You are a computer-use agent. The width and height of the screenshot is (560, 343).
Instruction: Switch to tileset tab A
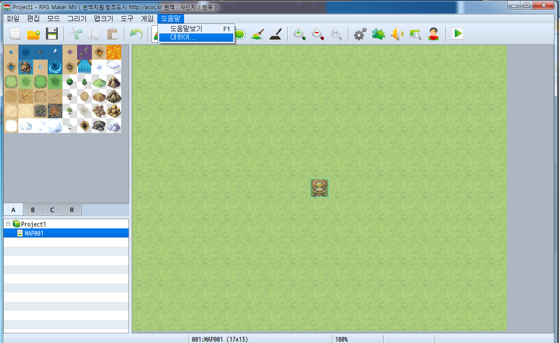13,210
